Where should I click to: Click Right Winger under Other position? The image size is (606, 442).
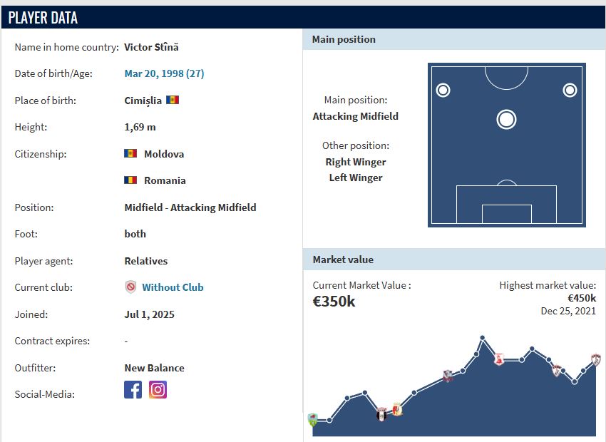(356, 162)
